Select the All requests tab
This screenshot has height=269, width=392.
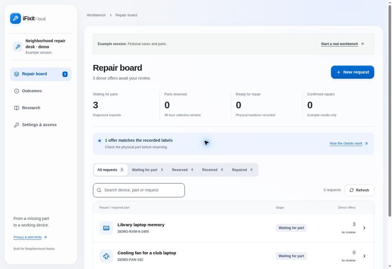point(110,170)
